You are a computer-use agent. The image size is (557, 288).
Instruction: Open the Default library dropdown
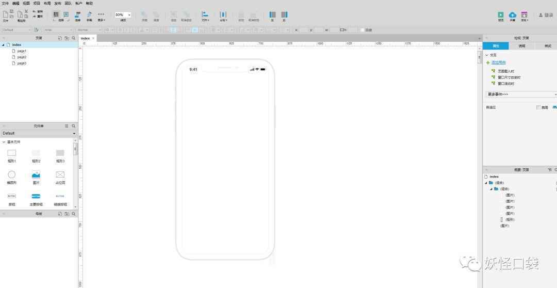[39, 133]
